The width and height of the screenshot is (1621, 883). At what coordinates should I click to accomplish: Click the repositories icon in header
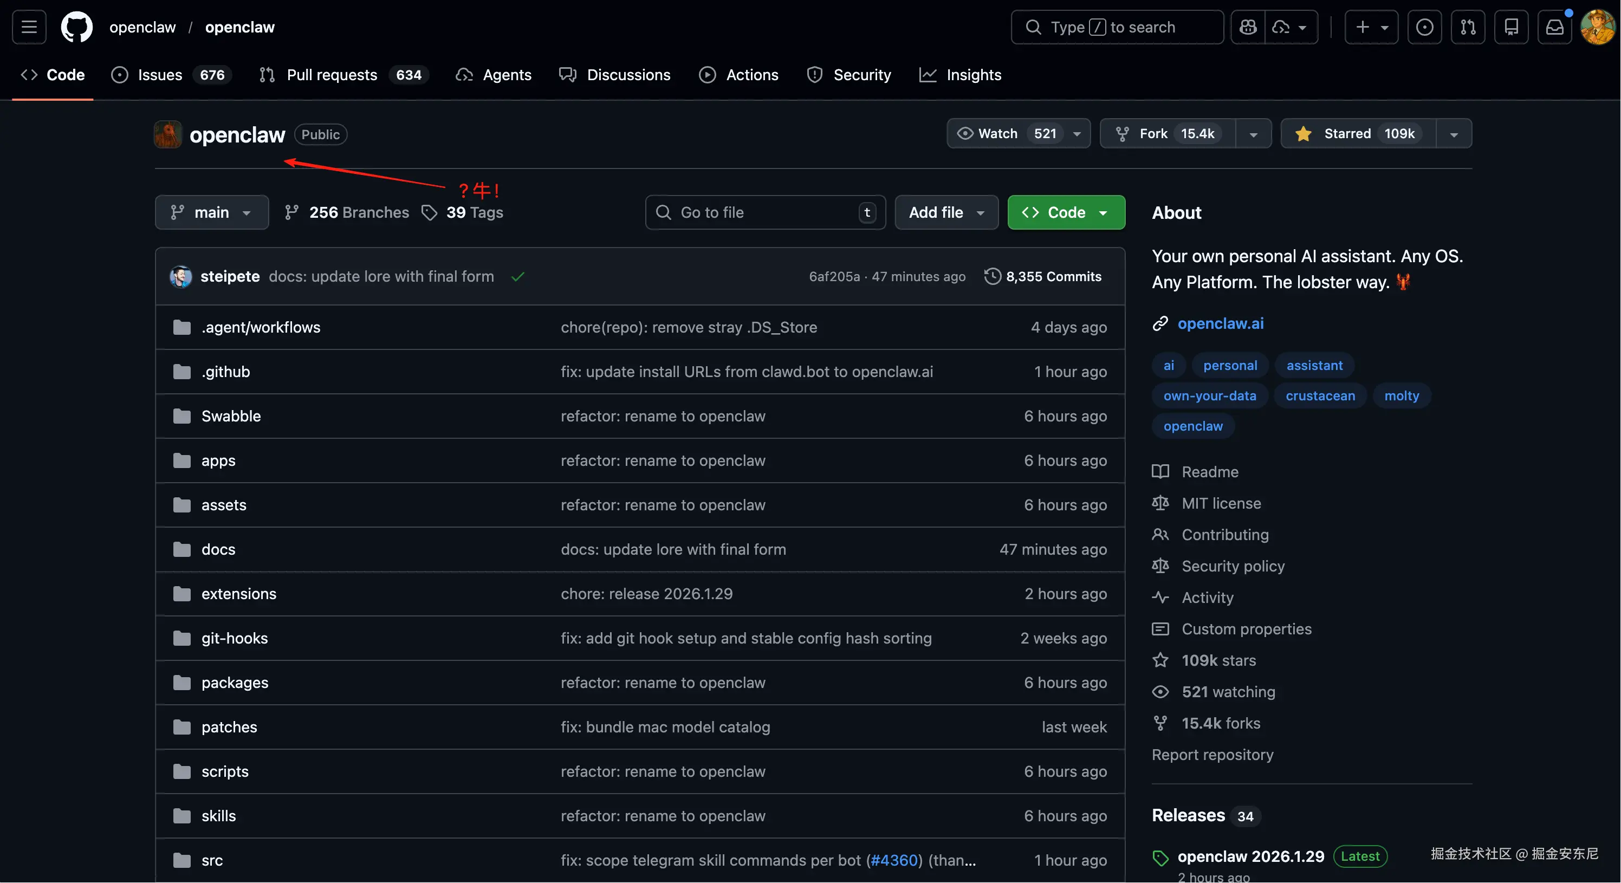[1511, 27]
